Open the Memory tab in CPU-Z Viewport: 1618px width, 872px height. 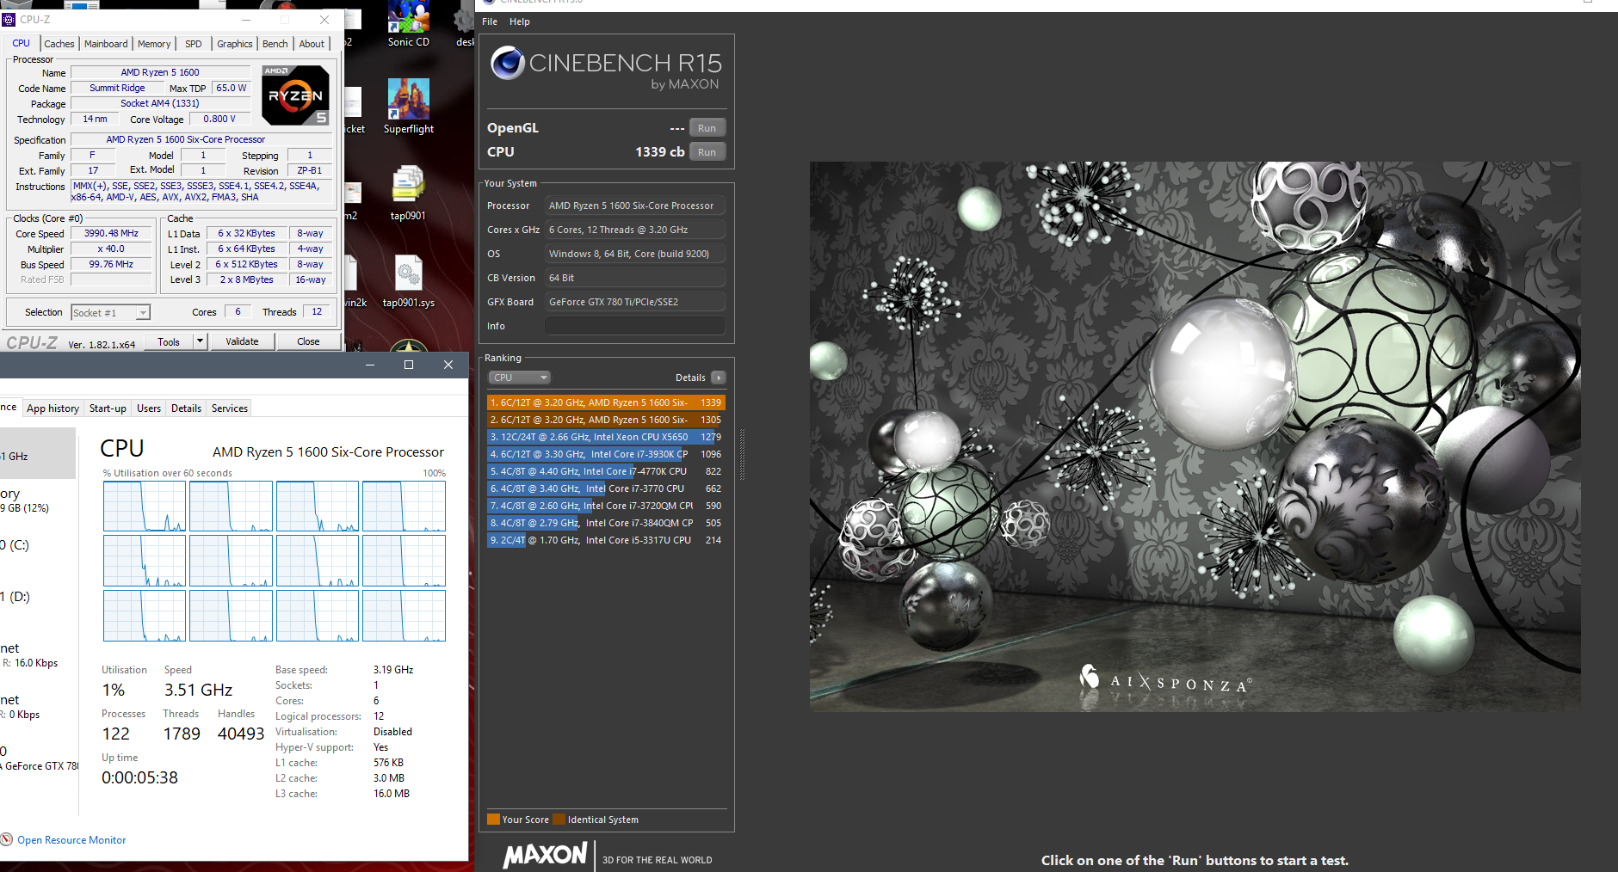[x=154, y=44]
